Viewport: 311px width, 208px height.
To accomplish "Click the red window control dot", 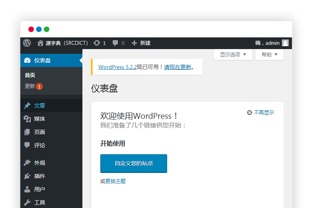I will [x=31, y=29].
